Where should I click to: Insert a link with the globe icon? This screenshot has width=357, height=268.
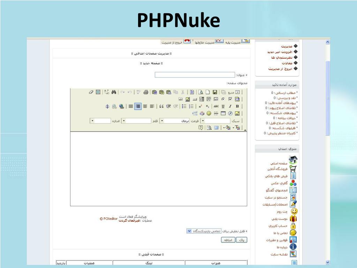pyautogui.click(x=122, y=106)
